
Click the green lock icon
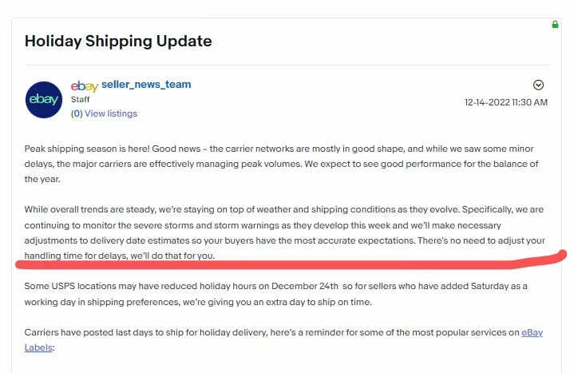[555, 25]
